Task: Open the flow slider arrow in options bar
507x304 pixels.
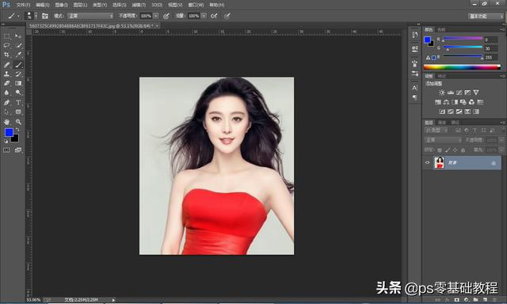Action: click(x=204, y=16)
